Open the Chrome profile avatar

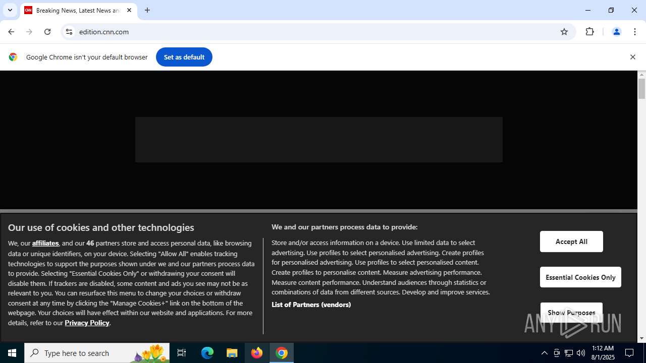coord(616,32)
